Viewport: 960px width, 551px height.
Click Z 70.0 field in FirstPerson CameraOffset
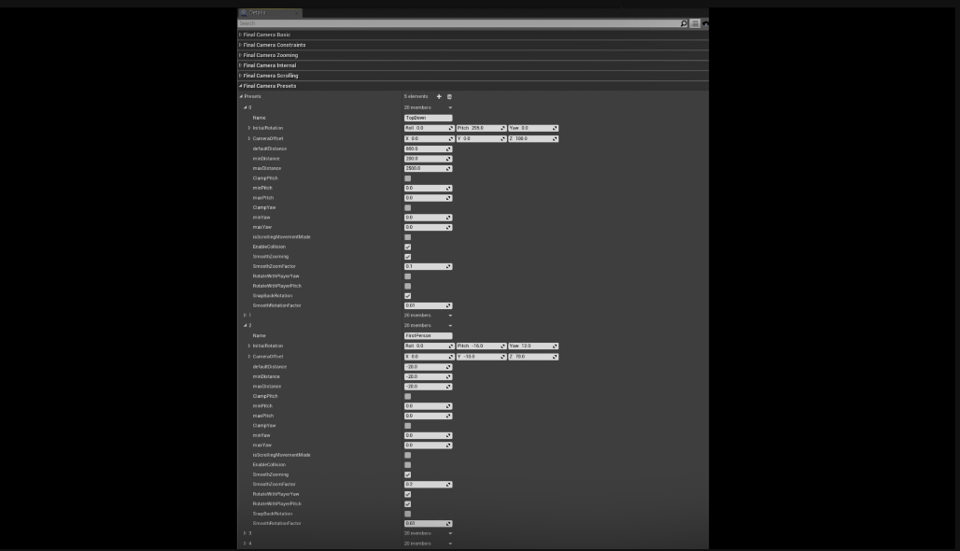tap(532, 357)
